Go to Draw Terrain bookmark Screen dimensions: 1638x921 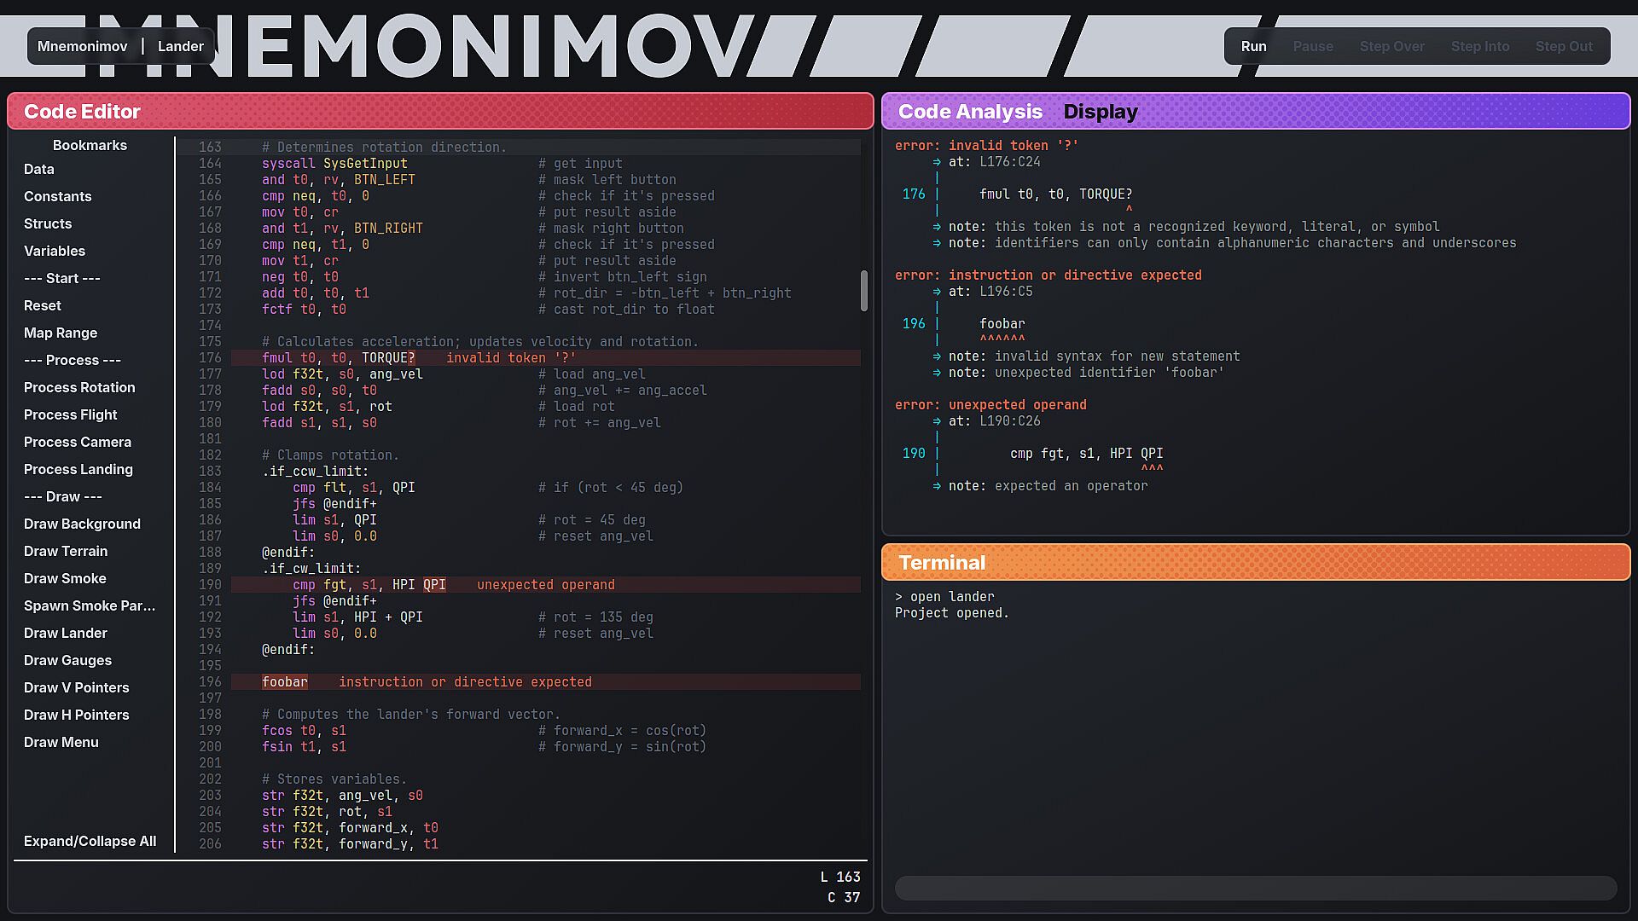(x=66, y=551)
